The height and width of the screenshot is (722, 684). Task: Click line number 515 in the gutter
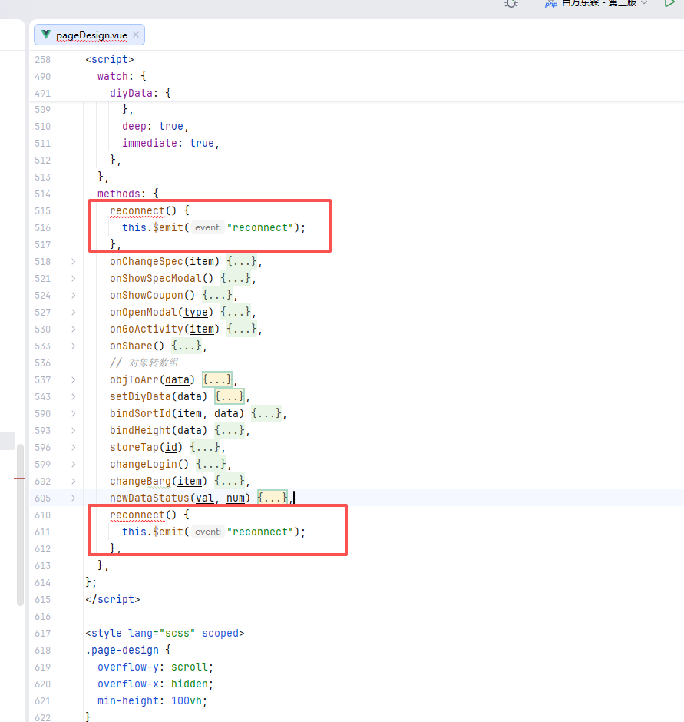(43, 211)
